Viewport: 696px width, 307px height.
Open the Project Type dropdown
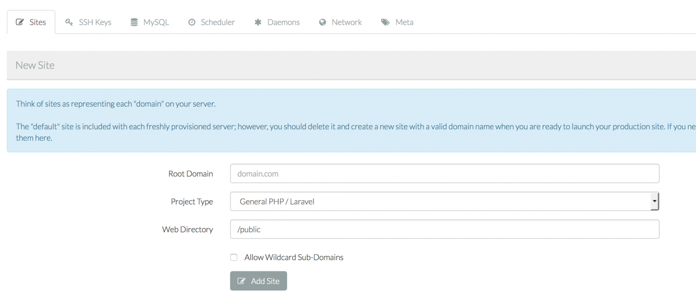coord(441,201)
